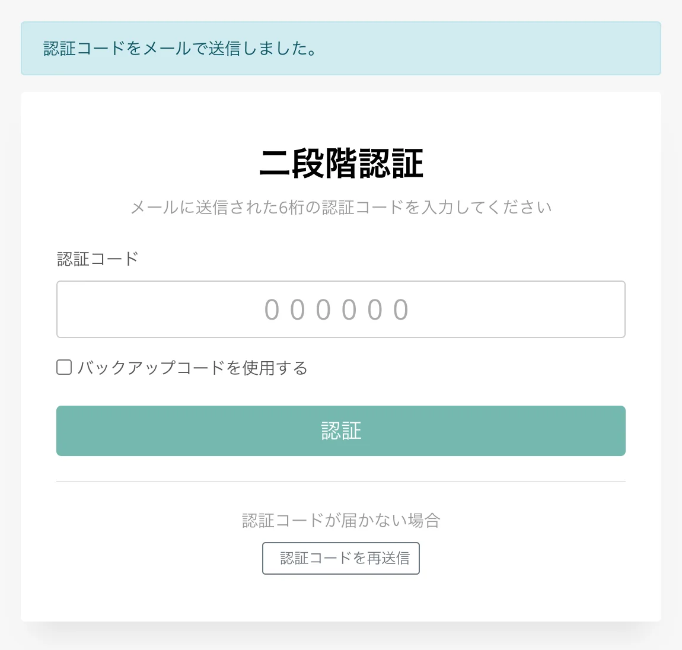This screenshot has height=650, width=682.
Task: Click the 認証コード field label
Action: click(98, 259)
